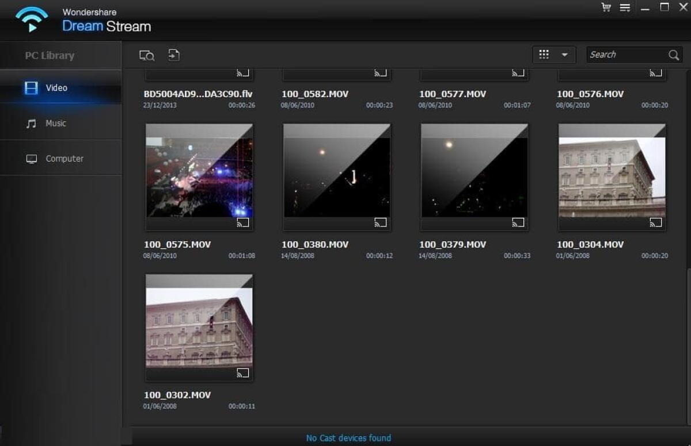Image resolution: width=691 pixels, height=446 pixels.
Task: Expand the view mode dropdown arrow
Action: [x=565, y=54]
